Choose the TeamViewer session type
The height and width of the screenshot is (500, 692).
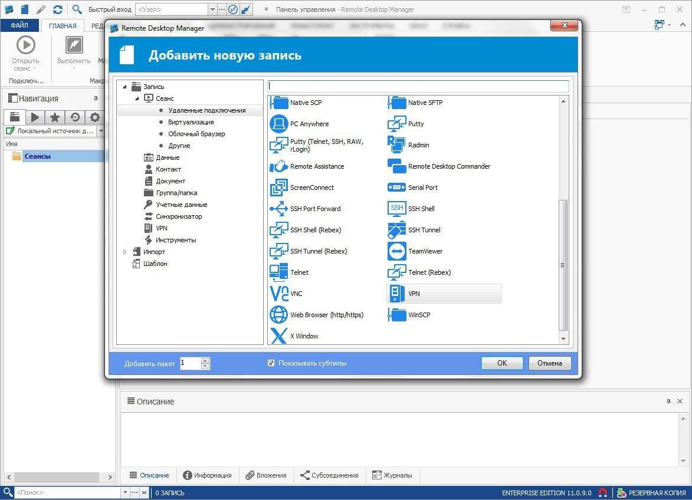pyautogui.click(x=415, y=251)
